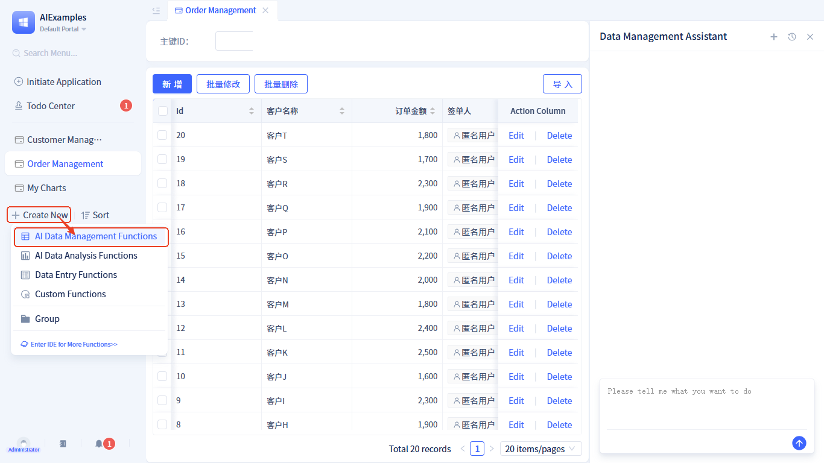The height and width of the screenshot is (463, 824).
Task: Click the AIExamples app logo icon
Action: pos(24,22)
